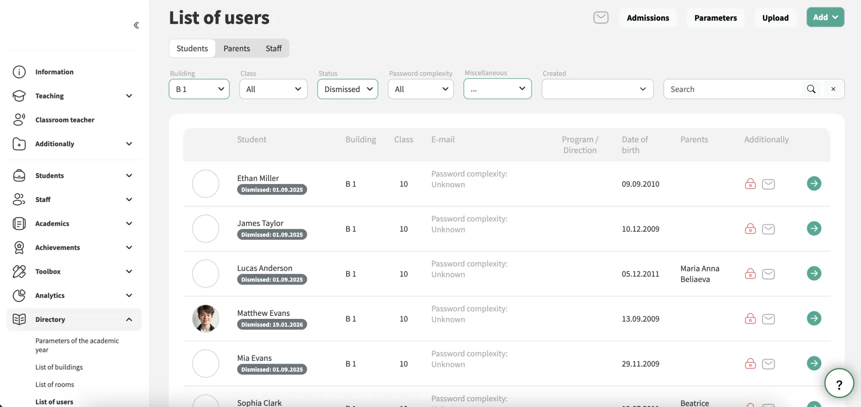This screenshot has height=407, width=861.
Task: Open the Status dropdown showing Dismissed
Action: click(347, 89)
